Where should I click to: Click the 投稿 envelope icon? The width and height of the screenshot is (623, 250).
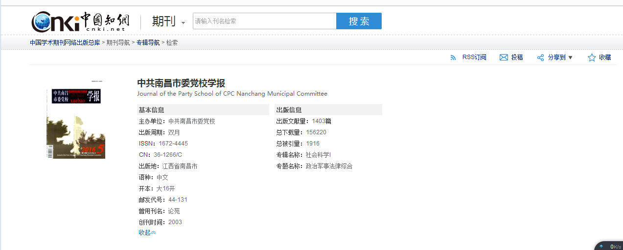[504, 58]
